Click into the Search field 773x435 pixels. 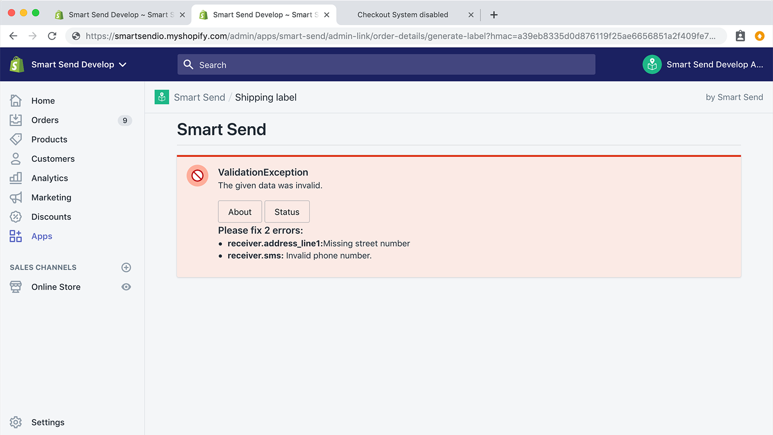coord(386,65)
